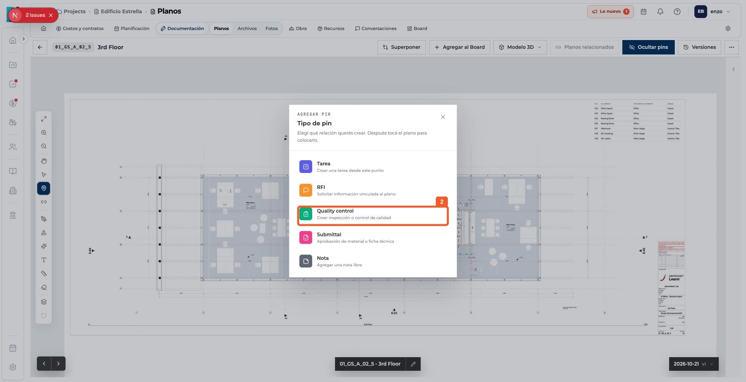The height and width of the screenshot is (382, 746).
Task: Open the three-dots more options menu
Action: click(x=731, y=47)
